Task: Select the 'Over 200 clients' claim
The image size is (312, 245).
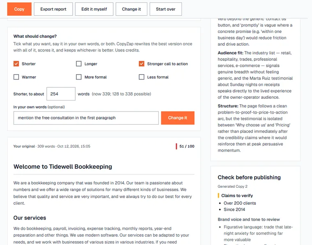Action: tap(240, 203)
